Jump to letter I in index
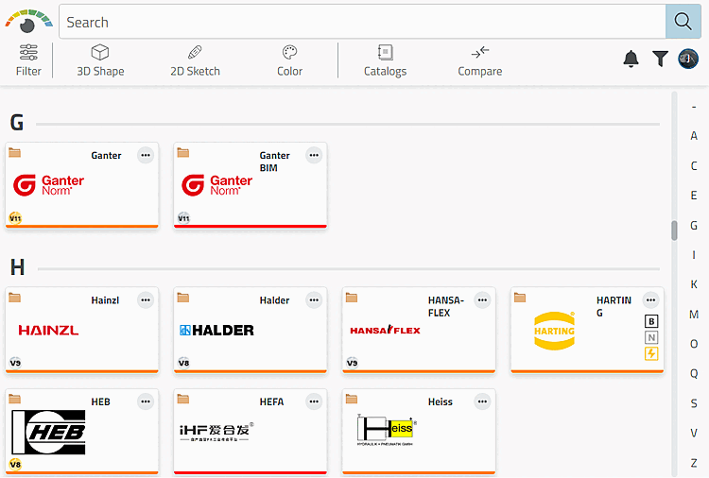 [x=694, y=255]
